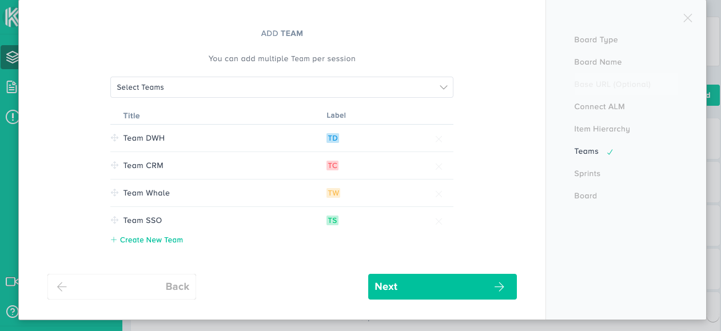Click the video camera icon in sidebar
721x331 pixels.
(x=11, y=281)
